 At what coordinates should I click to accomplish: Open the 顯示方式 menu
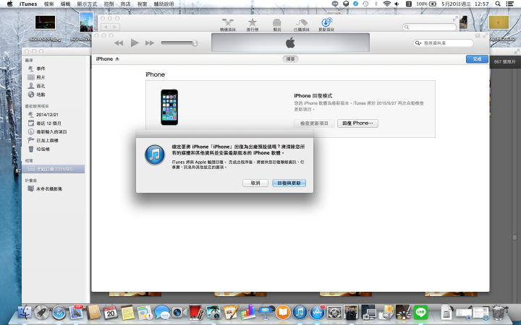pyautogui.click(x=87, y=4)
